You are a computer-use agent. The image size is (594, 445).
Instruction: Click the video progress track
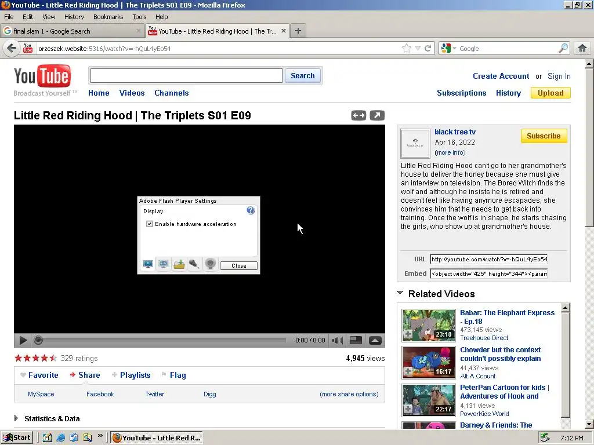pos(164,340)
